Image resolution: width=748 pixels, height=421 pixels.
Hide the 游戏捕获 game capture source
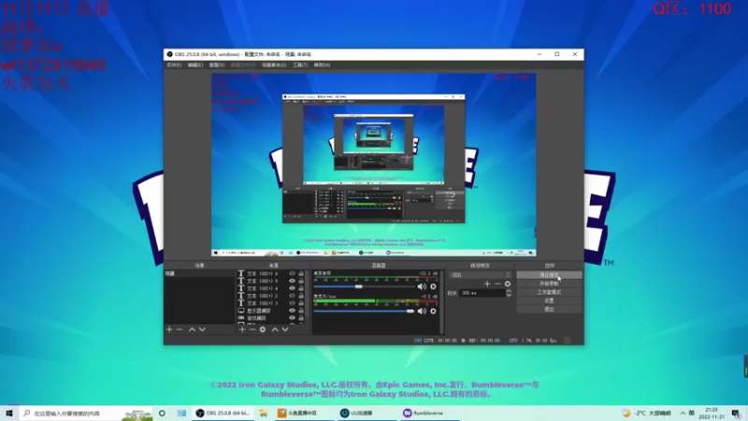(x=292, y=318)
